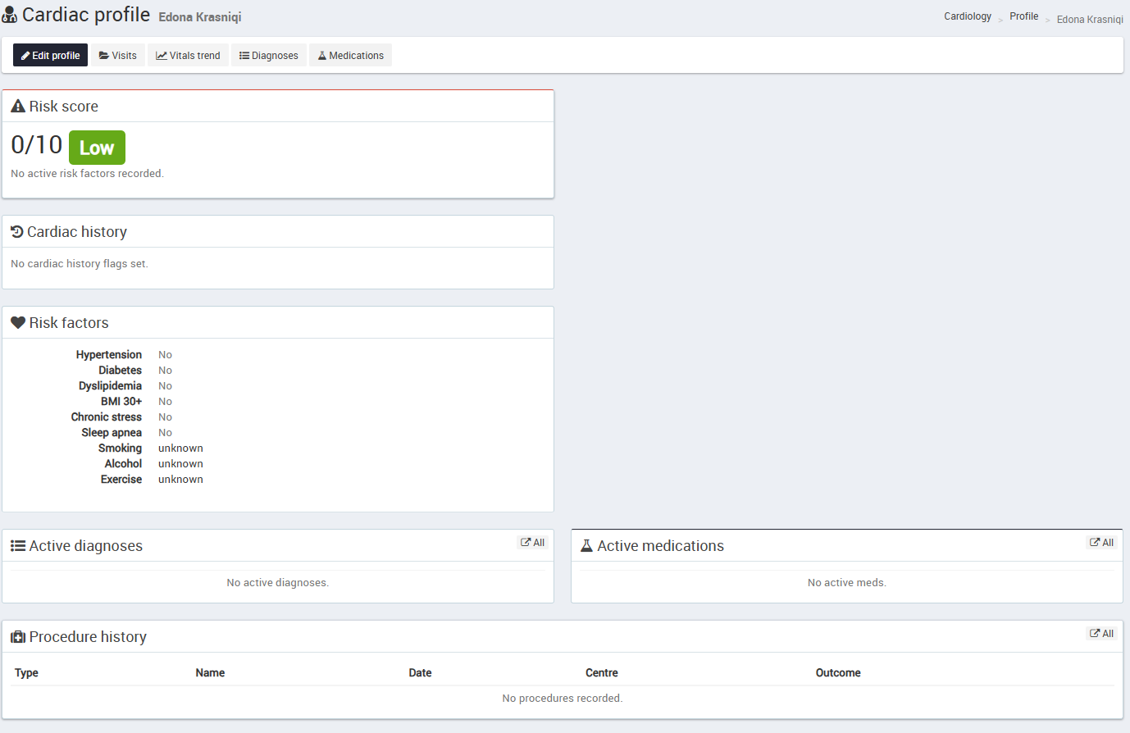Click 'No procedures recorded.' message
The image size is (1130, 733).
coord(563,698)
